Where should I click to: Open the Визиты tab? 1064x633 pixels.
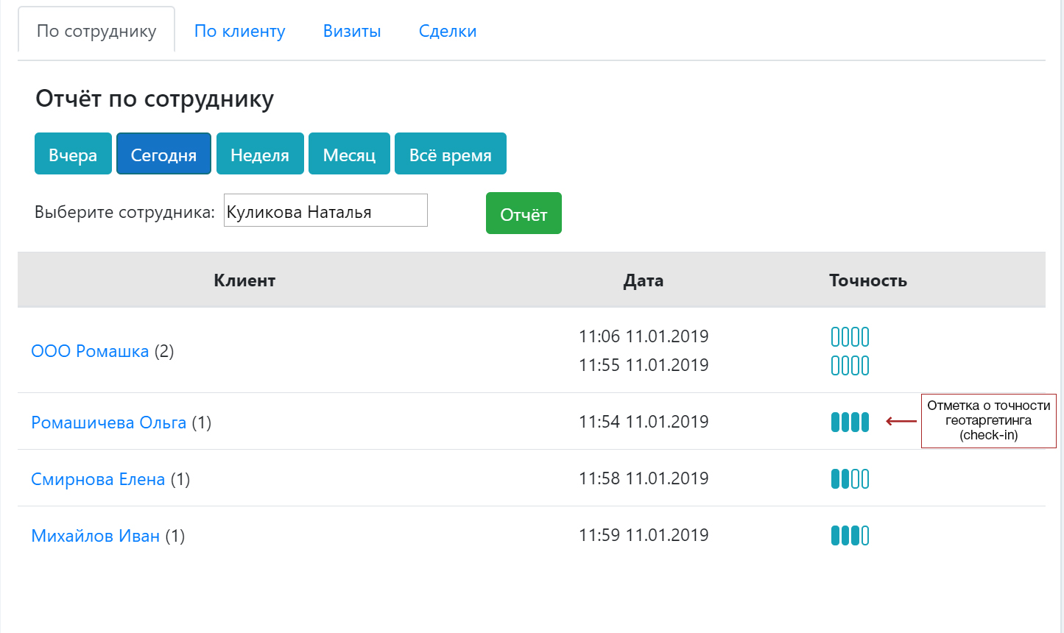point(352,31)
